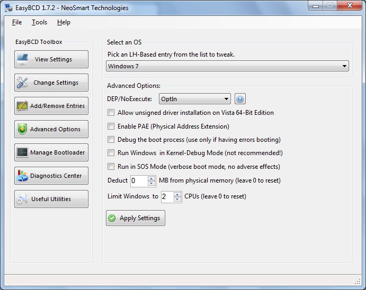Expand the Windows 7 OS dropdown
This screenshot has width=366, height=290.
[x=345, y=67]
